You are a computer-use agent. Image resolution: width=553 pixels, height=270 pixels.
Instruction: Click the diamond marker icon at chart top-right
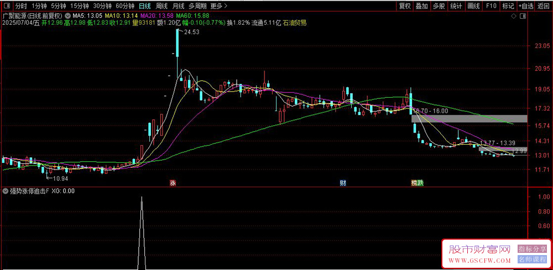point(514,16)
